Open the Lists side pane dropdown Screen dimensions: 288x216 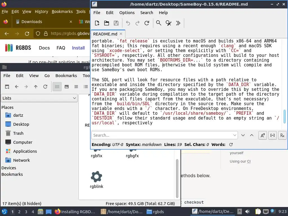(x=39, y=98)
